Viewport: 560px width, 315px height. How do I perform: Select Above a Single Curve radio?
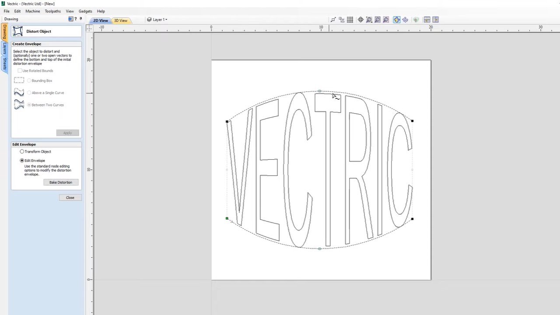coord(29,93)
